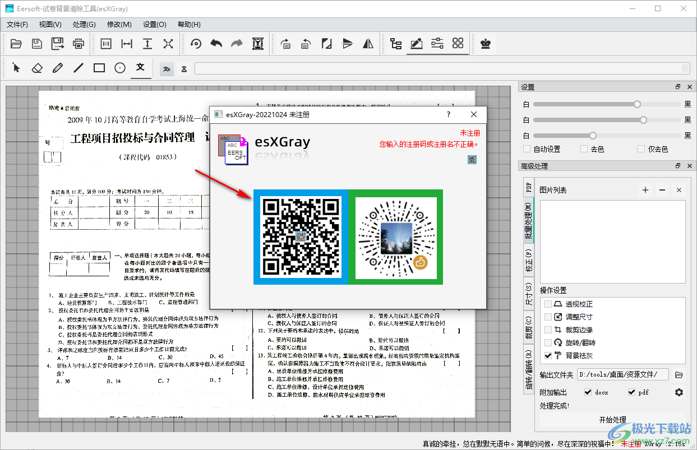Click the four-squares thumbnail grid icon
Screen dimensions: 697x450
click(x=458, y=43)
